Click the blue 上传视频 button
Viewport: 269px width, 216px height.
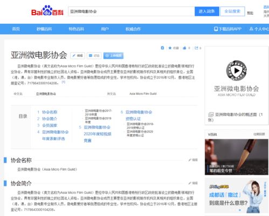(113, 56)
